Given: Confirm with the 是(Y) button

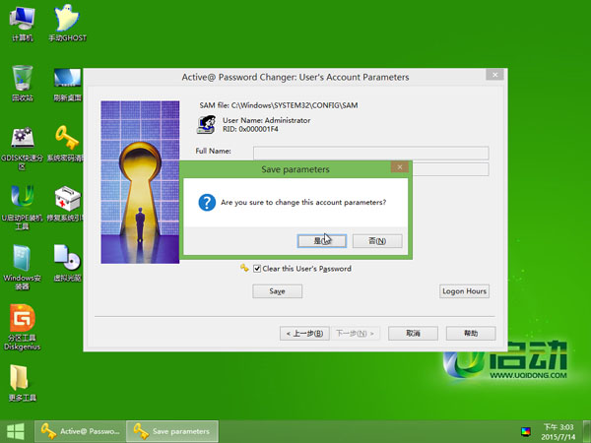Looking at the screenshot, I should coord(322,241).
